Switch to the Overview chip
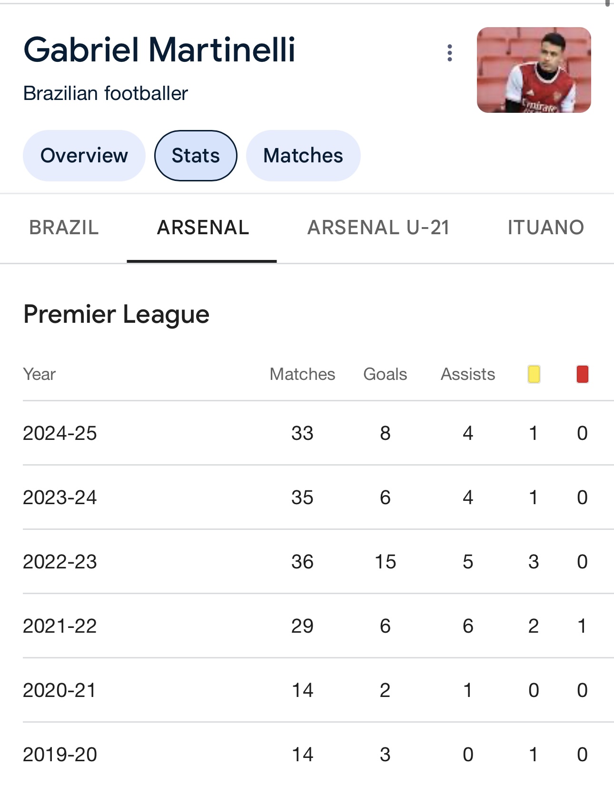Screen dimensions: 614x786 click(84, 156)
